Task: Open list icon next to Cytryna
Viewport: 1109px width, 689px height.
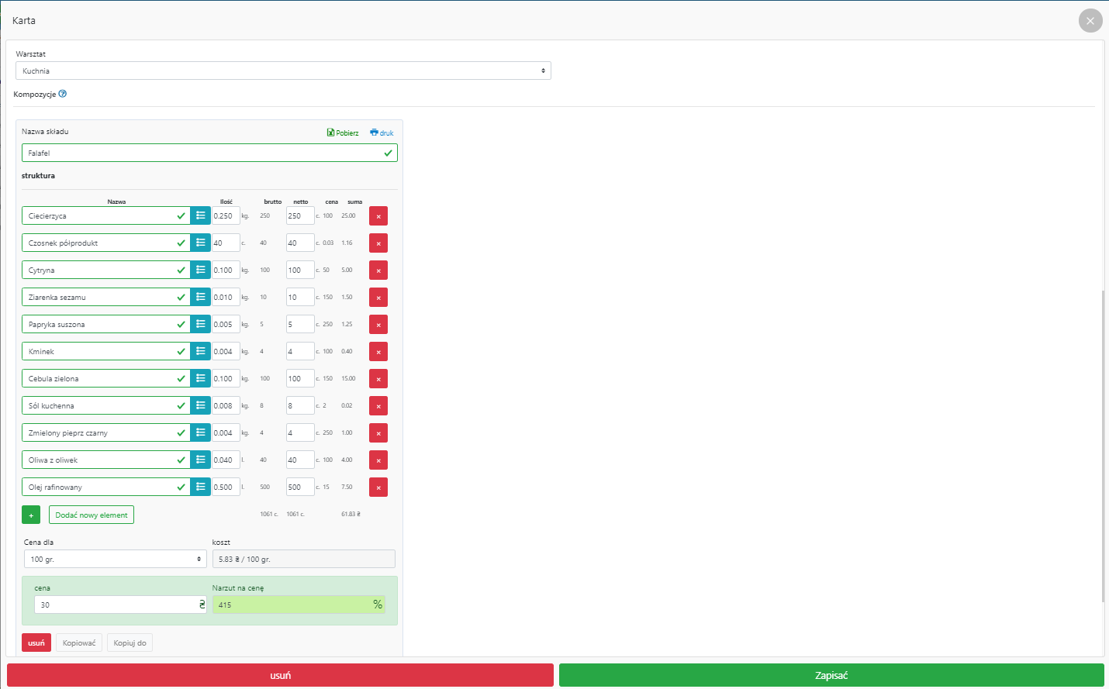Action: tap(200, 270)
